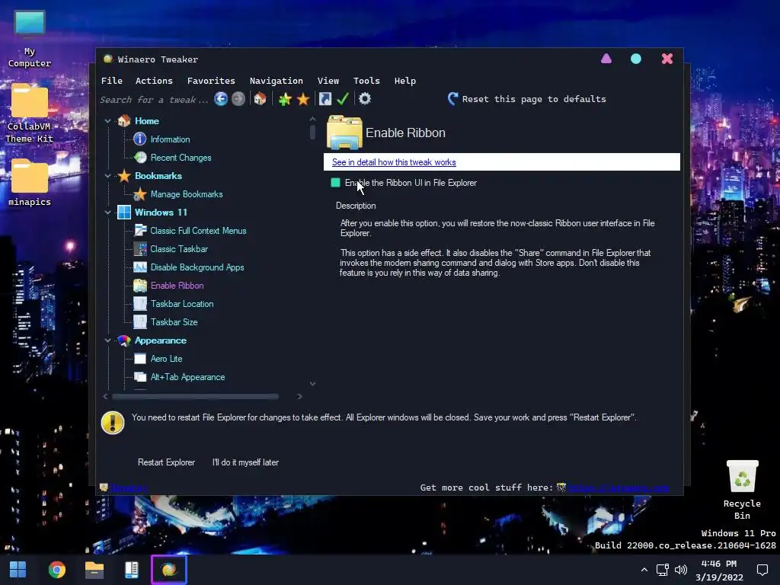Screen dimensions: 780x585
Task: Open the Tools menu
Action: coord(366,81)
